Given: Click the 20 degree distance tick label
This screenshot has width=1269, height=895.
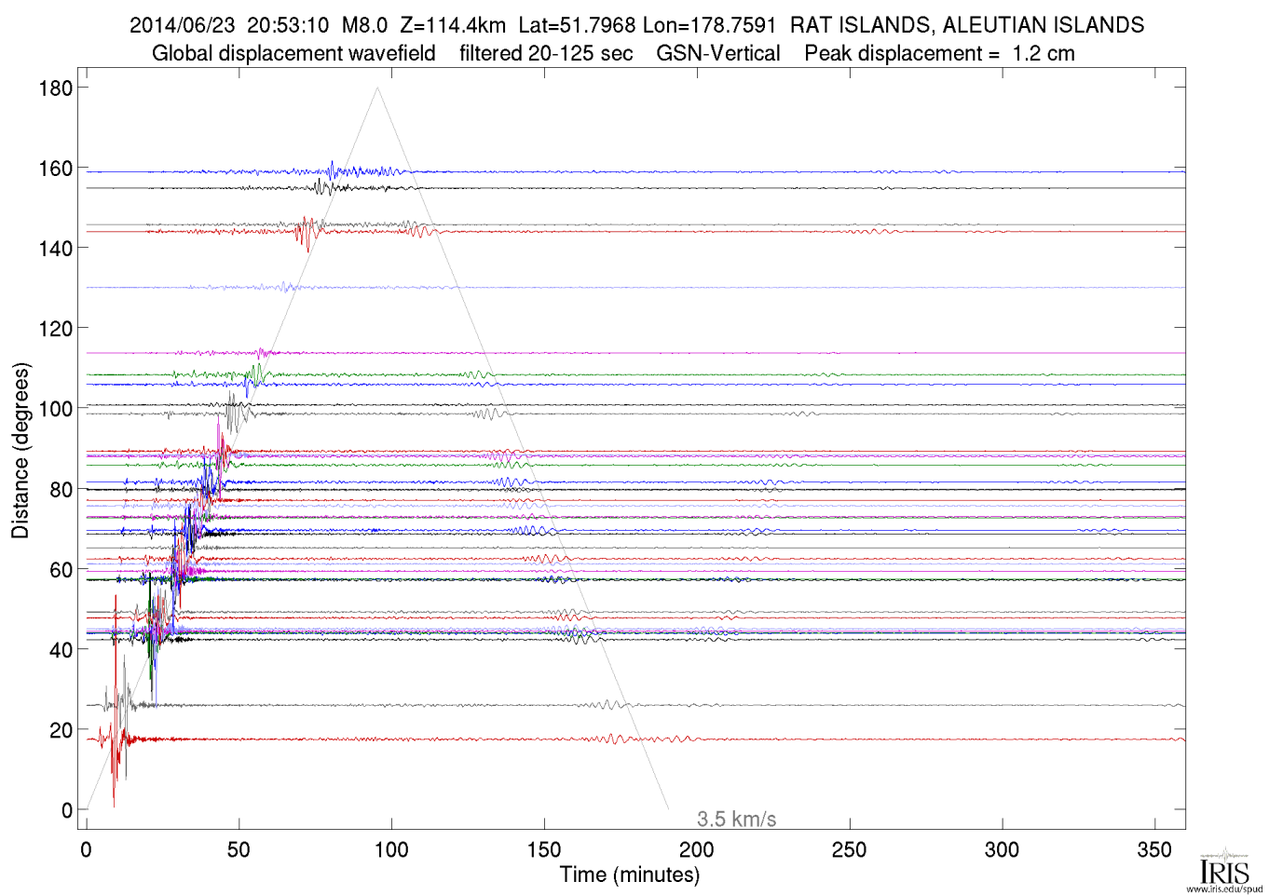Looking at the screenshot, I should click(61, 731).
